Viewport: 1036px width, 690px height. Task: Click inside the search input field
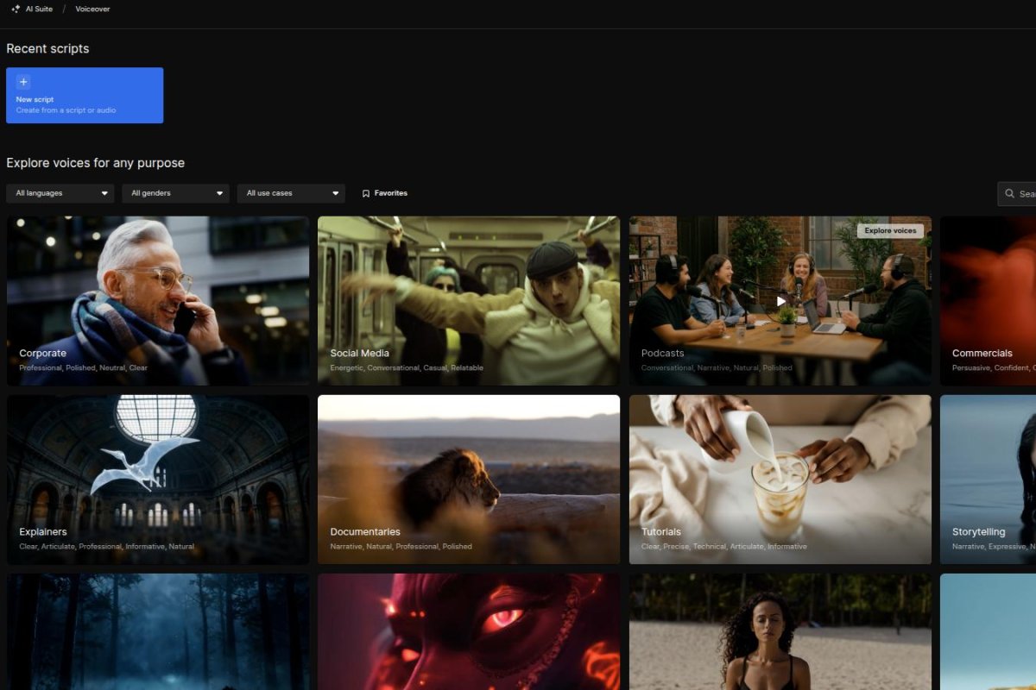pyautogui.click(x=1023, y=193)
